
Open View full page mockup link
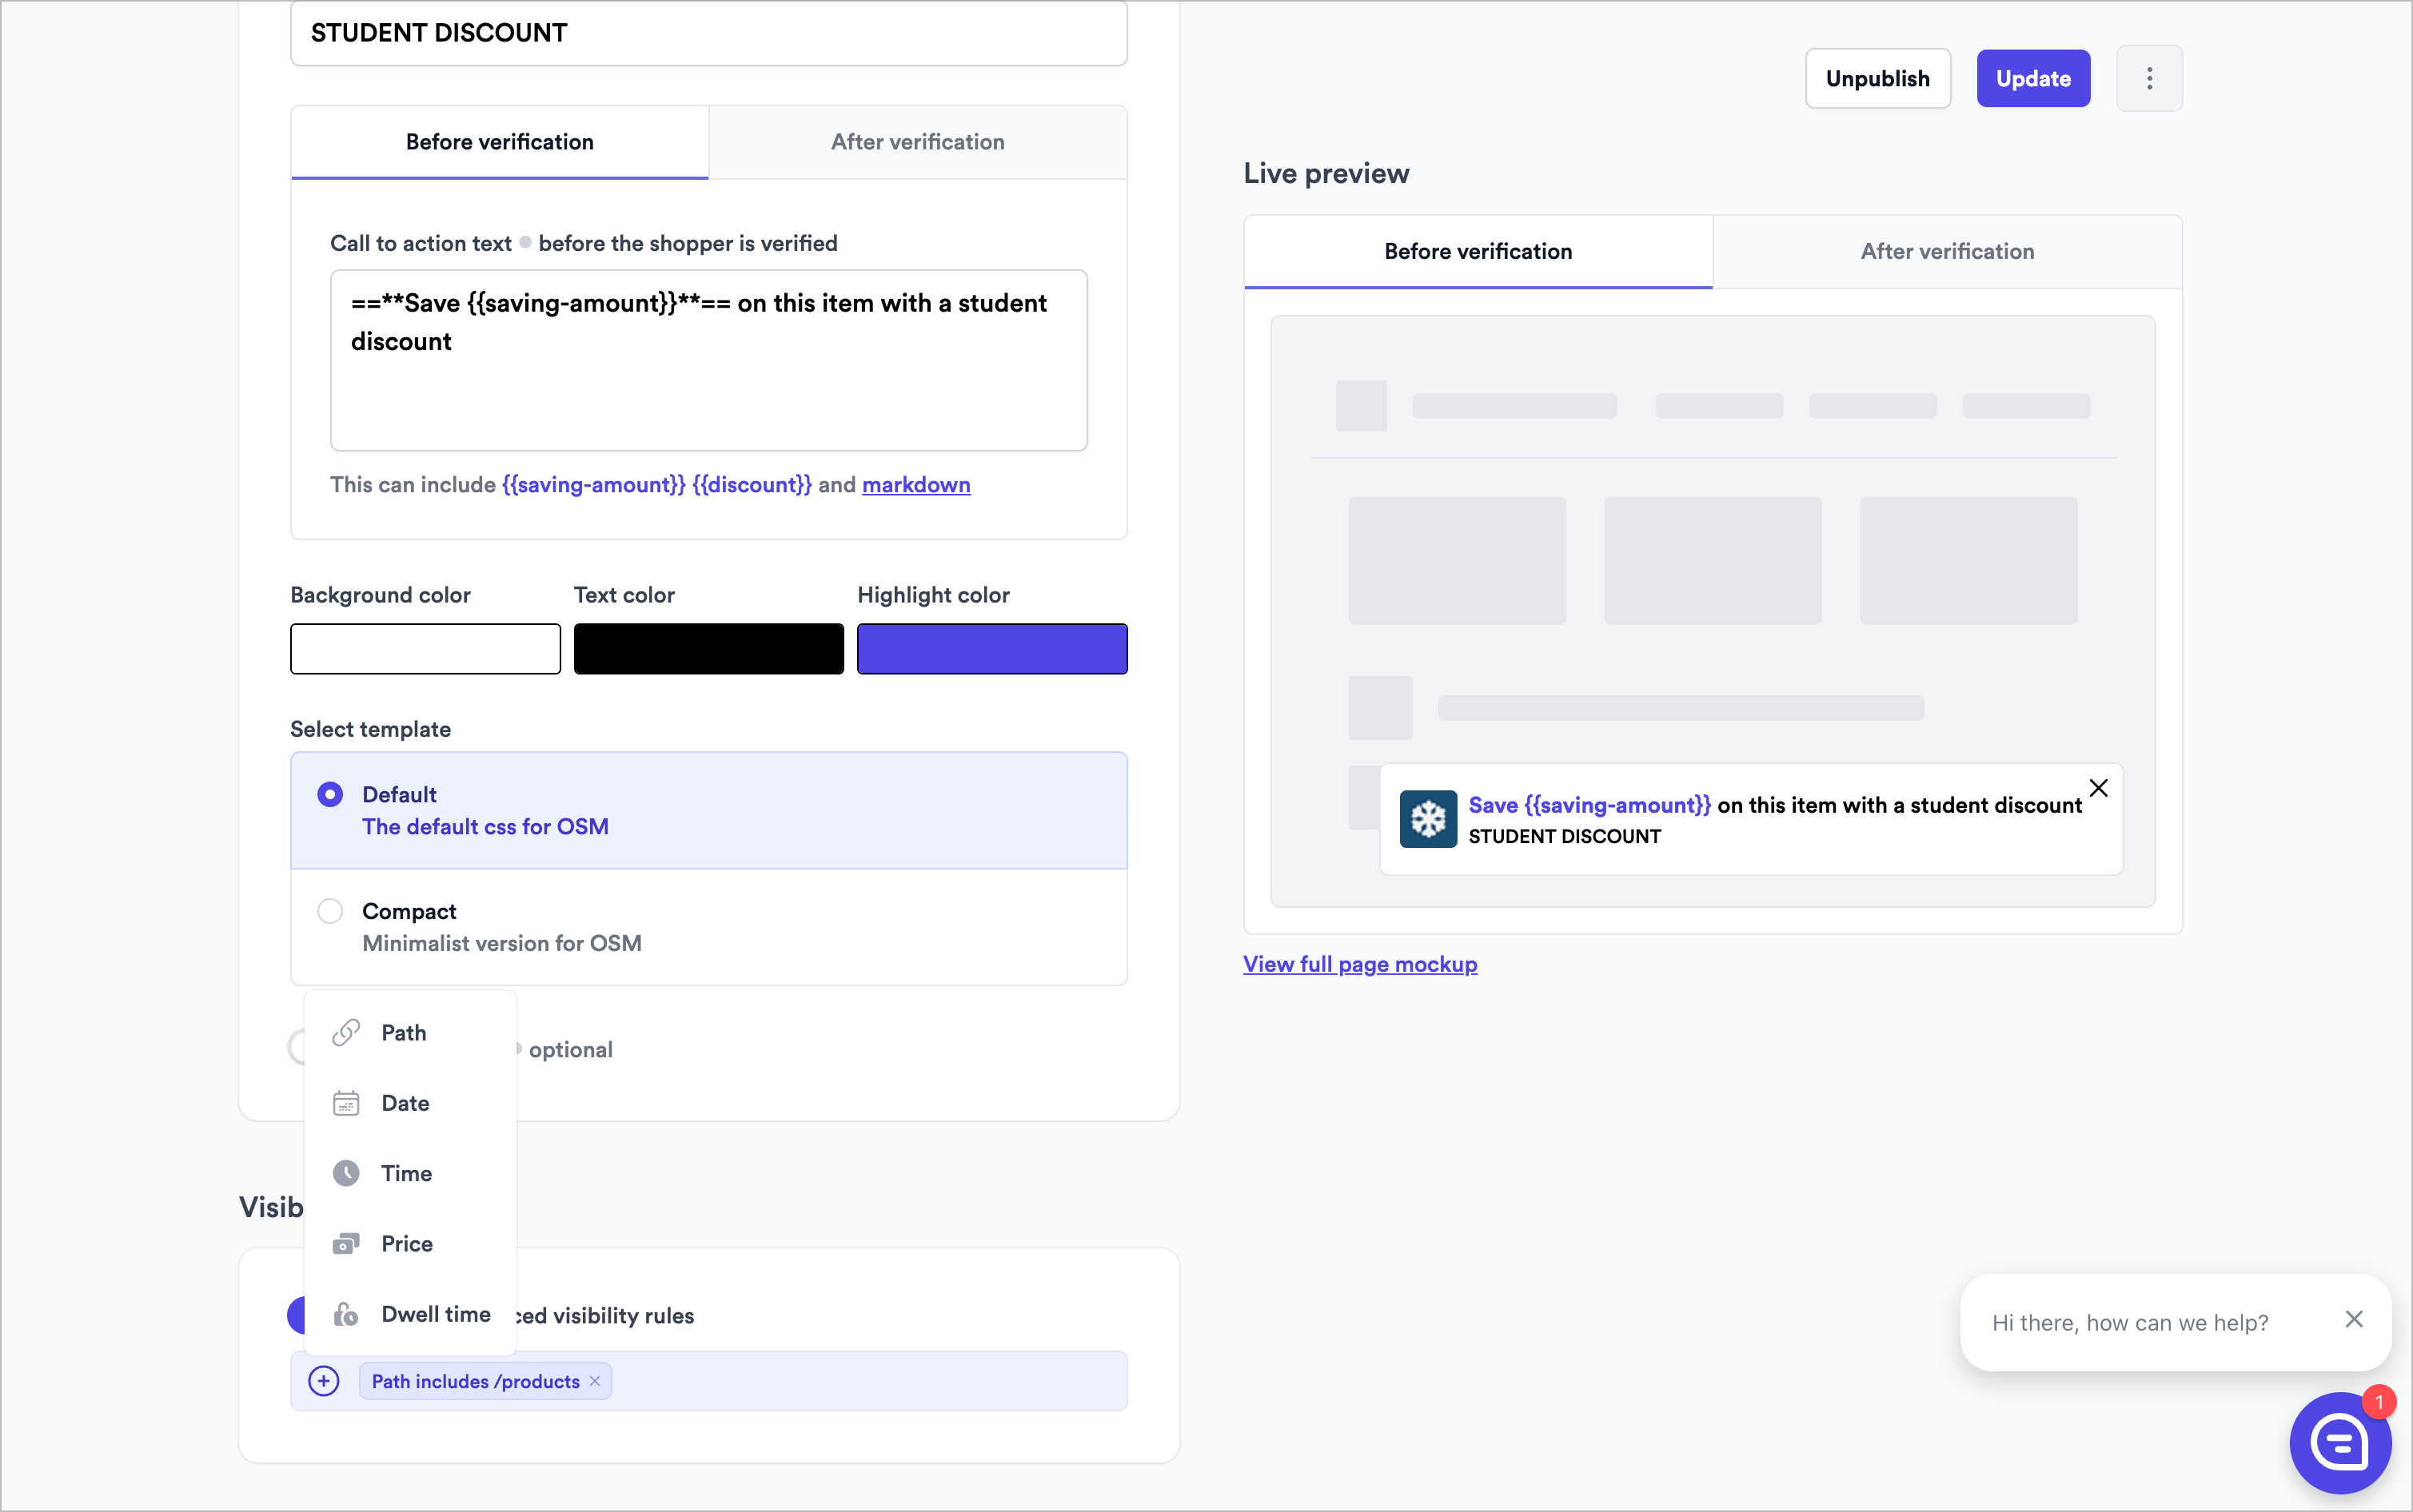click(x=1359, y=964)
